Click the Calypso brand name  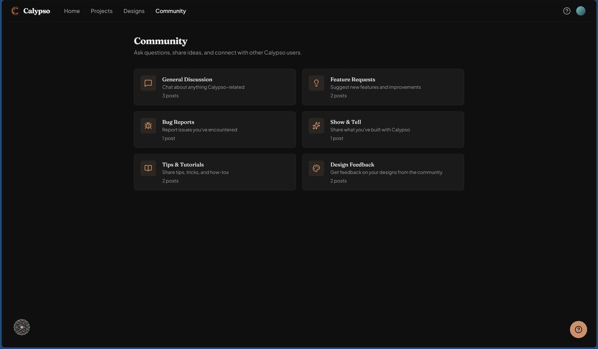tap(36, 11)
